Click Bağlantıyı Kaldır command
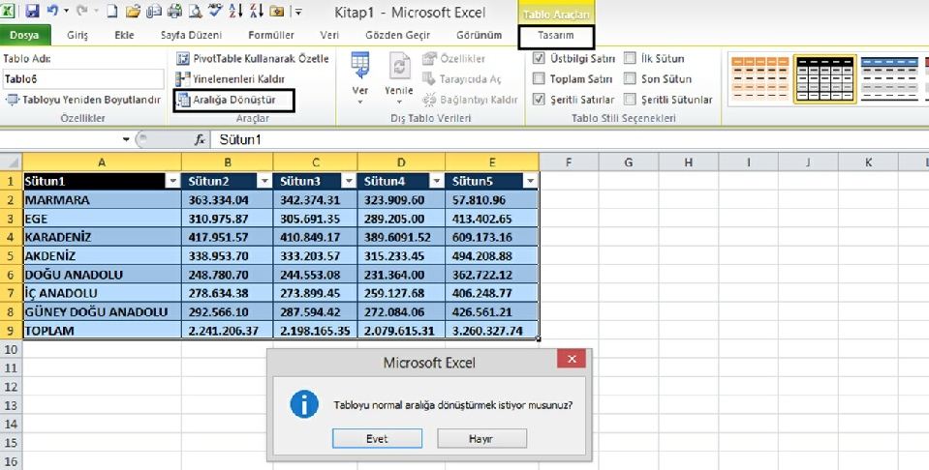 click(471, 100)
